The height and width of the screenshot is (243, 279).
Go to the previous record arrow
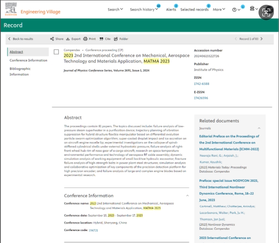coord(235,39)
